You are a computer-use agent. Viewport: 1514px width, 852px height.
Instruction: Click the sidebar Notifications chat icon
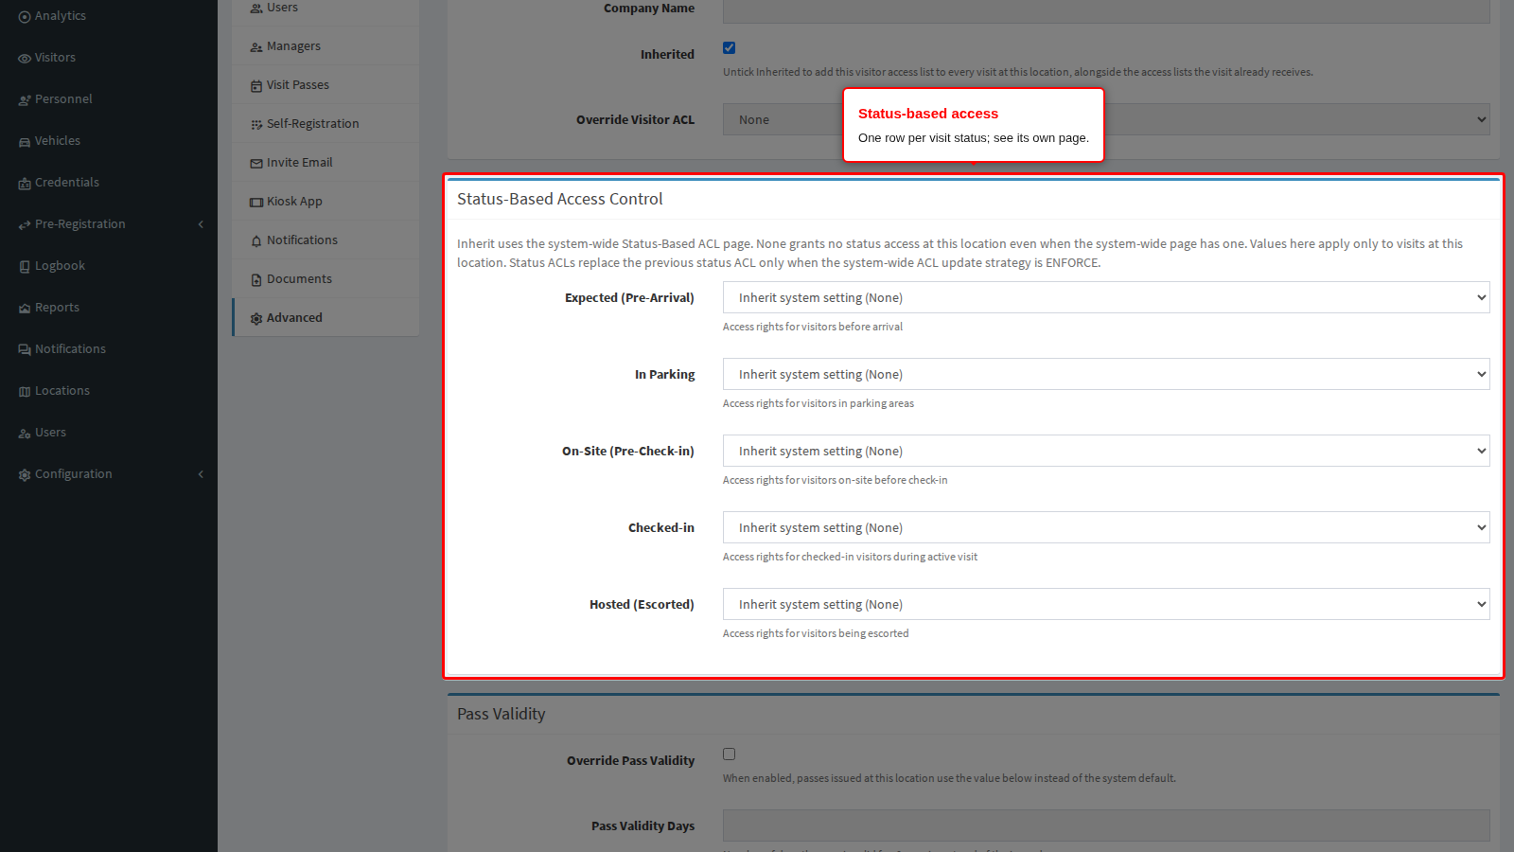click(x=25, y=350)
